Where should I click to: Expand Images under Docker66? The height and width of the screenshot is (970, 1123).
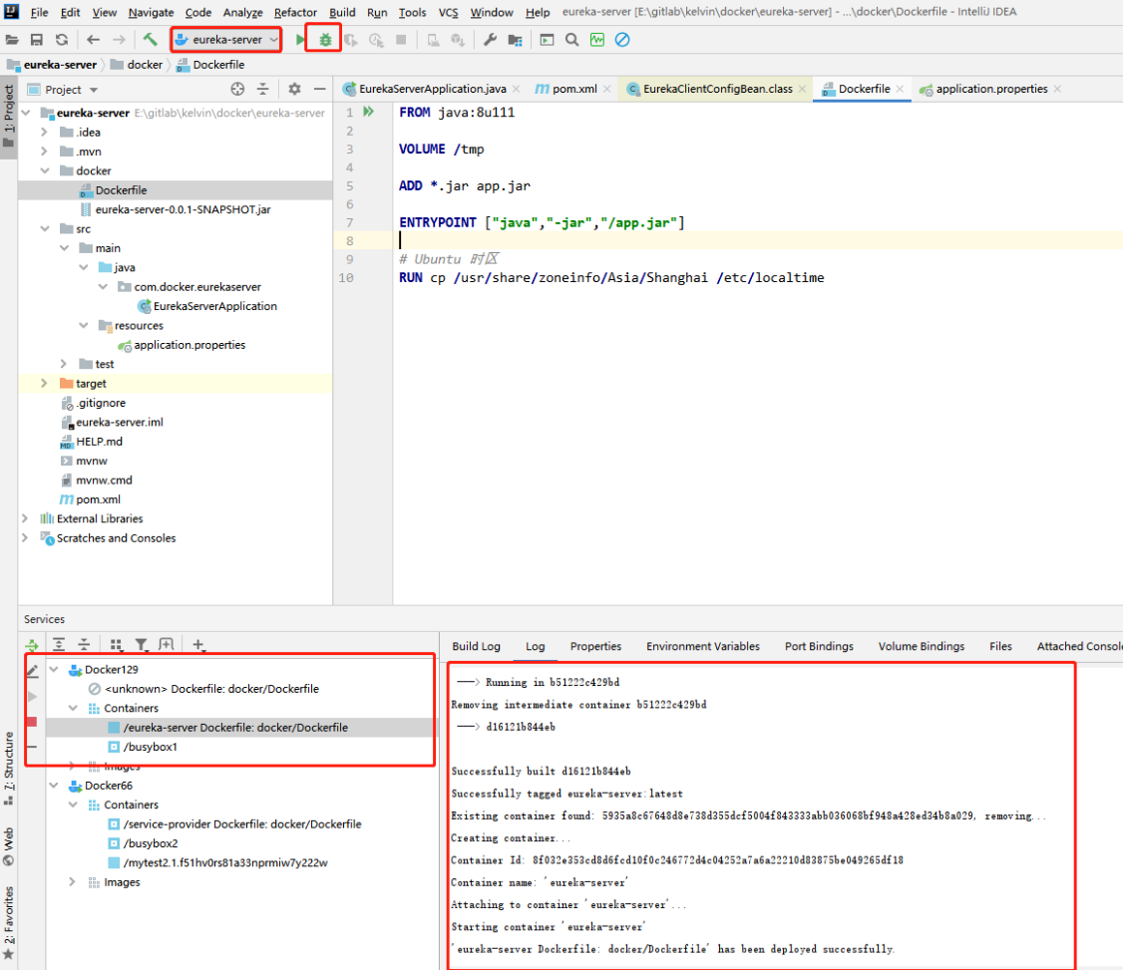73,882
